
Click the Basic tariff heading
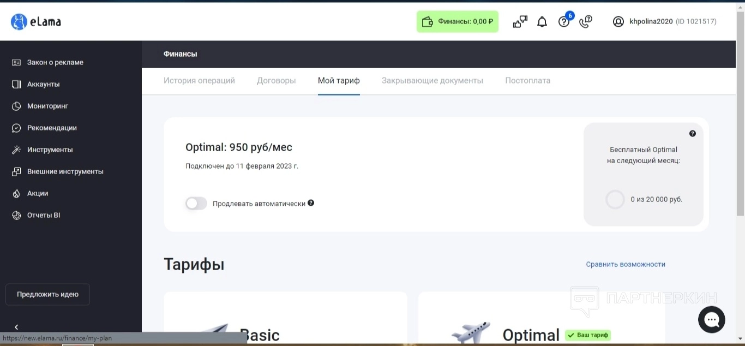coord(260,335)
